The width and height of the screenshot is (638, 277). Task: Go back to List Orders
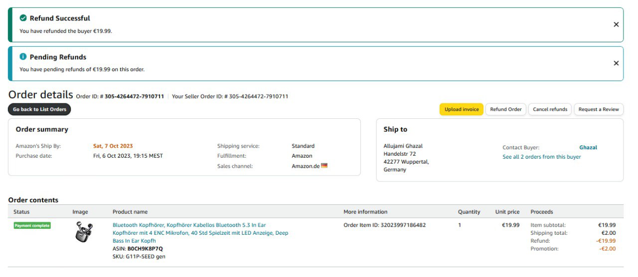click(39, 109)
